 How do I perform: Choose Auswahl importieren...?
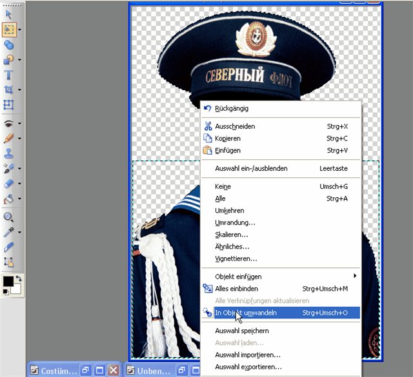click(281, 355)
